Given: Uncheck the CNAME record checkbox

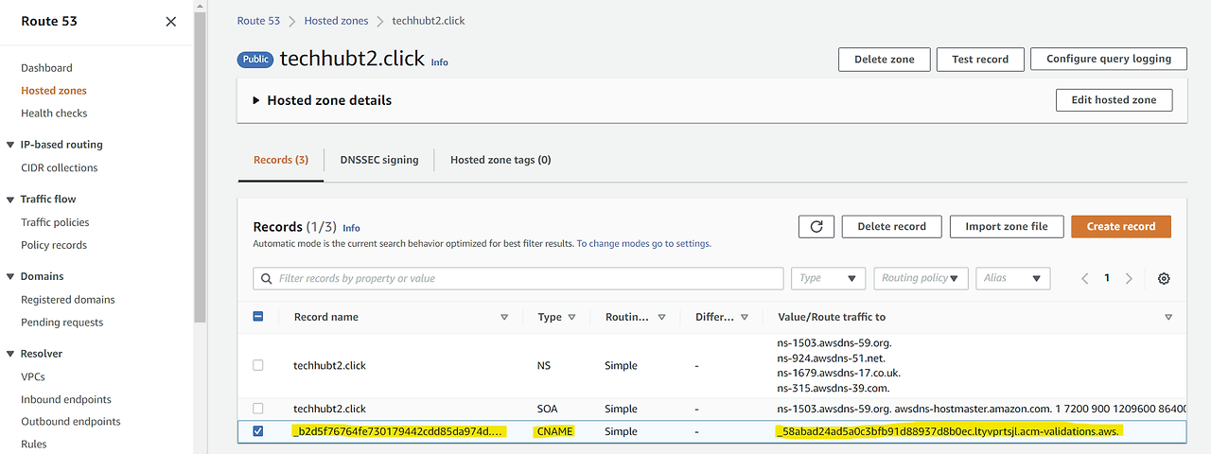Looking at the screenshot, I should [x=258, y=431].
